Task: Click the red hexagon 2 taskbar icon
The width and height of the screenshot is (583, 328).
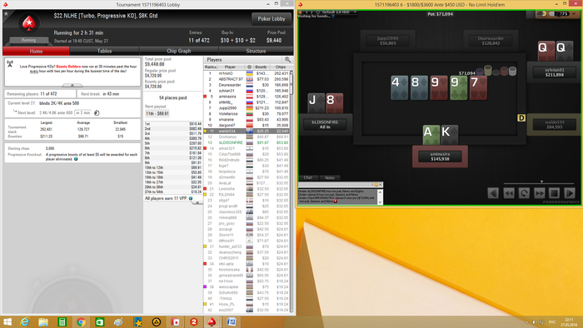Action: [x=193, y=322]
